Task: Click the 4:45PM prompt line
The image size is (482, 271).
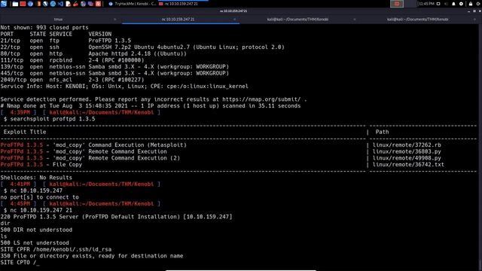Action: tap(81, 204)
